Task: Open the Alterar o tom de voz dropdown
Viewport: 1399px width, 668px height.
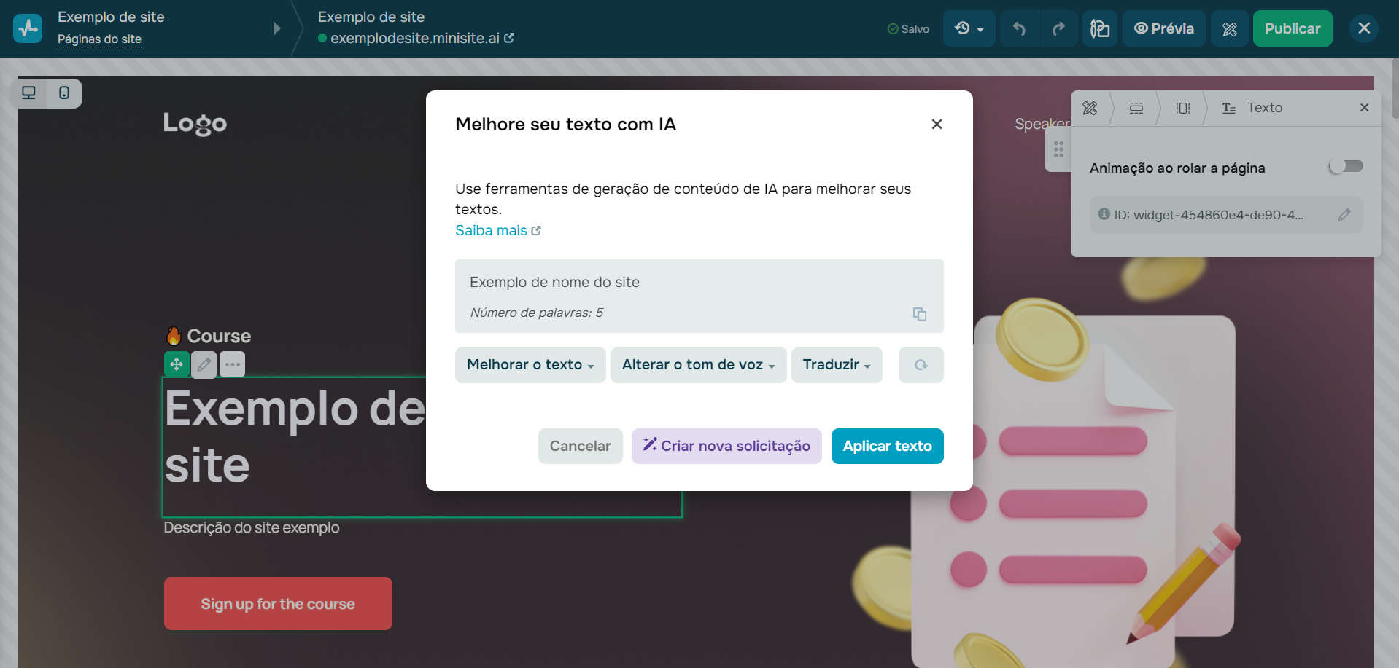Action: 697,364
